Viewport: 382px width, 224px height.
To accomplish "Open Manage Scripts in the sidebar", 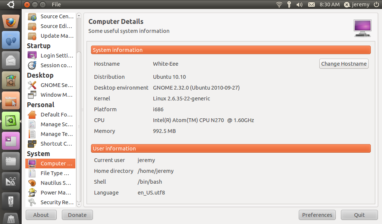I will 50,124.
